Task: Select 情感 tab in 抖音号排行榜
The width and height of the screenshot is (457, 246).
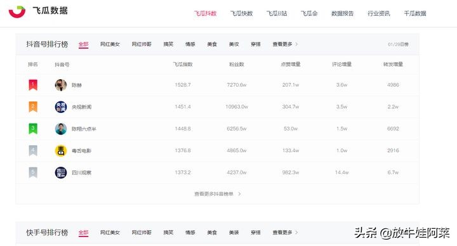Action: coord(190,44)
